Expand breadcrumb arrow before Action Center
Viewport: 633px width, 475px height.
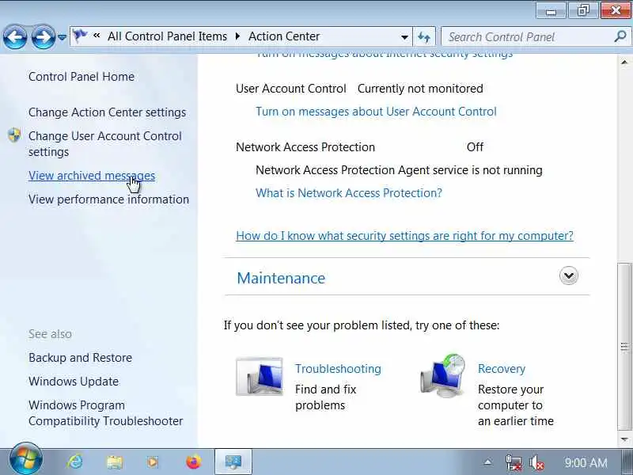click(238, 36)
